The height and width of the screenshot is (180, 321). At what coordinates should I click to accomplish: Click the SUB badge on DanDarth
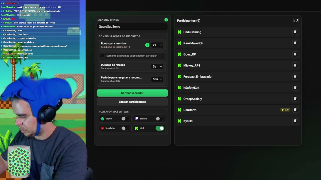pos(285,110)
